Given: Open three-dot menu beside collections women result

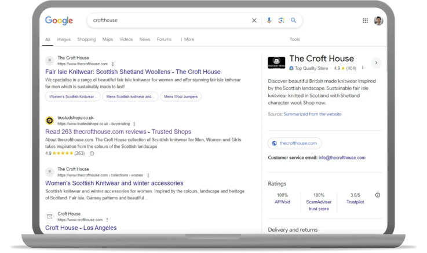Looking at the screenshot, I should click(x=148, y=176).
